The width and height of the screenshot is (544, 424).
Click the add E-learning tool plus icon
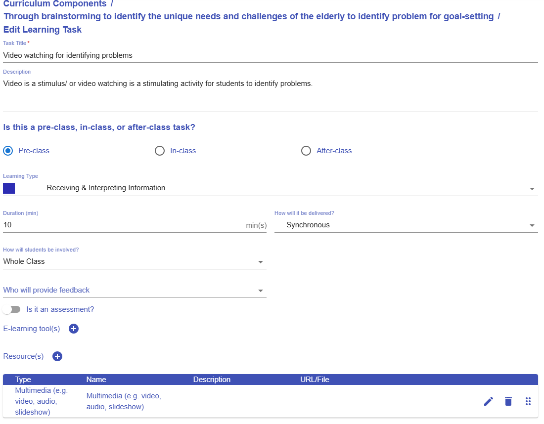(74, 329)
